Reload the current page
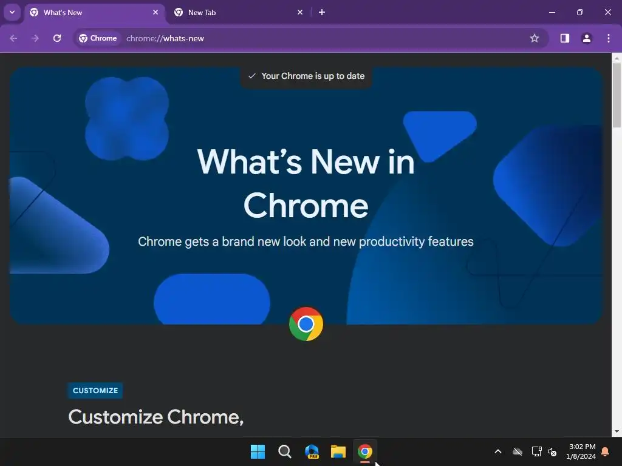Image resolution: width=622 pixels, height=466 pixels. [x=57, y=38]
